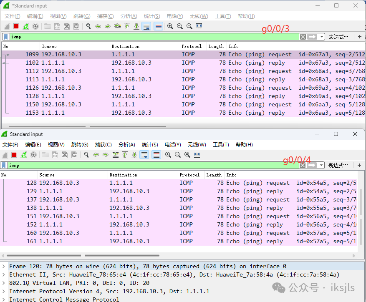Viewport: 366px width, 302px height.
Task: Stop capture in the top Wireshark window
Action: pos(16,26)
